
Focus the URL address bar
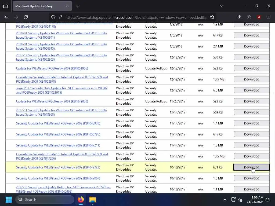(136, 17)
